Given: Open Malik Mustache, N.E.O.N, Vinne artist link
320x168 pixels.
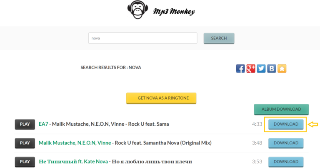Looking at the screenshot, I should tap(75, 143).
